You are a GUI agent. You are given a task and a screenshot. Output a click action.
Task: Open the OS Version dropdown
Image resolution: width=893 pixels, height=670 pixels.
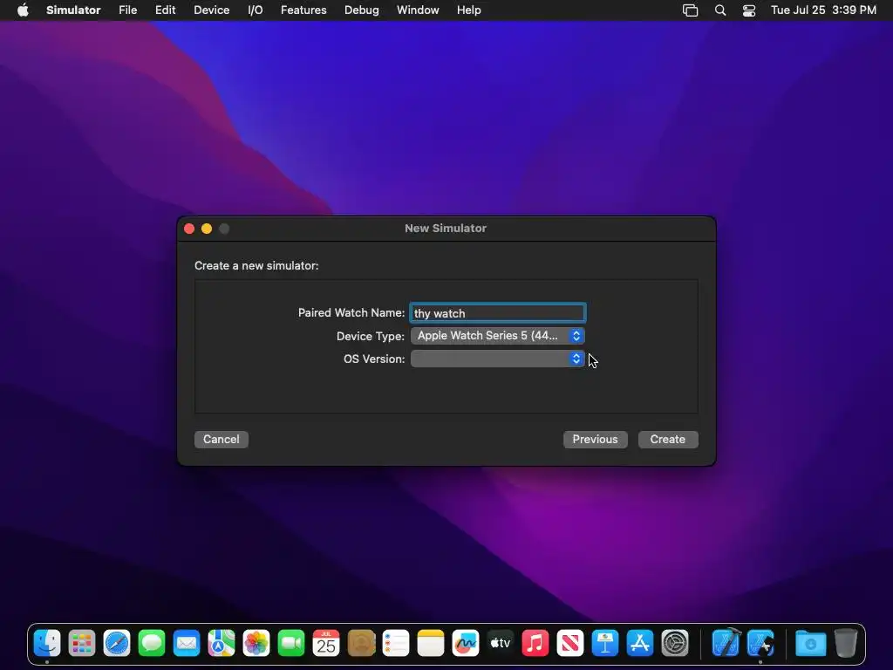pyautogui.click(x=498, y=359)
